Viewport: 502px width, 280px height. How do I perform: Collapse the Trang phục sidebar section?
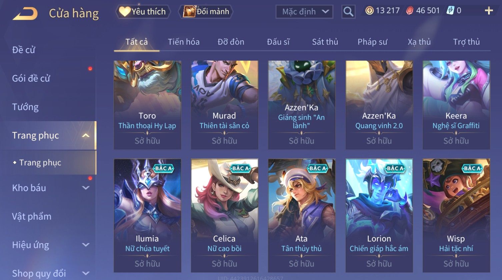click(86, 136)
